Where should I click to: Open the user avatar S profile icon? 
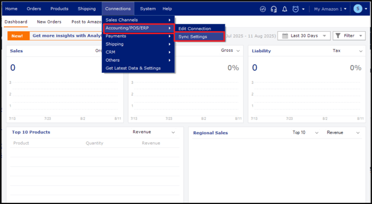tap(358, 9)
